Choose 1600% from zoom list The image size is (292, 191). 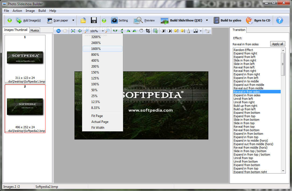[x=102, y=49]
